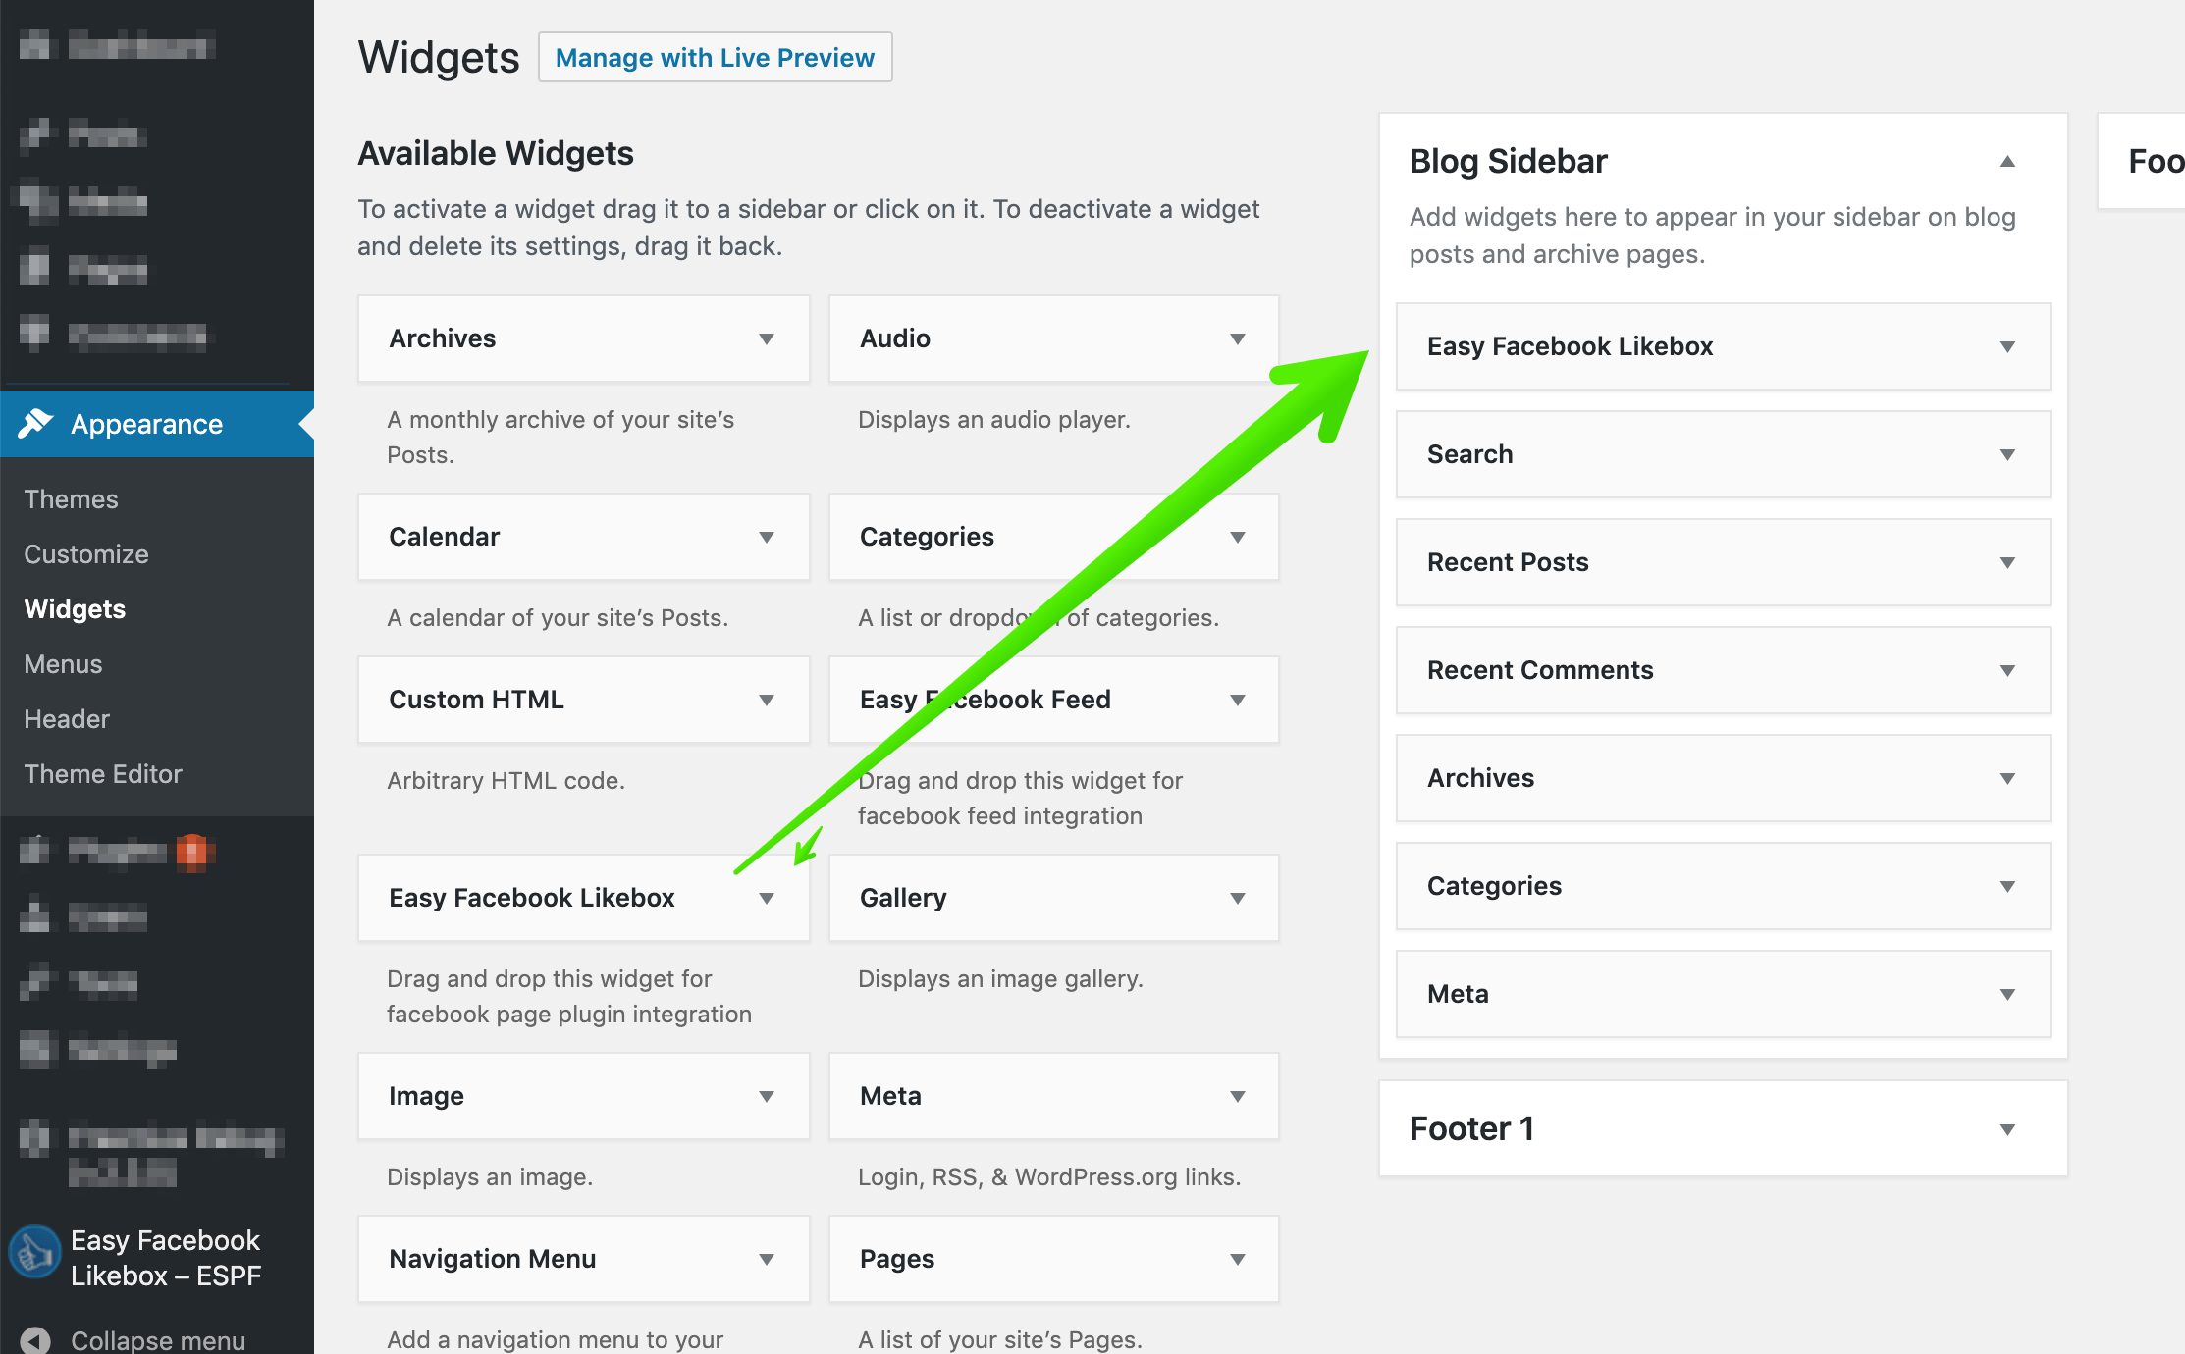Expand the Archives widget in Available Widgets

click(769, 338)
